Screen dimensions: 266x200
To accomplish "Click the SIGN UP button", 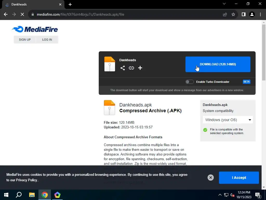I will click(25, 40).
